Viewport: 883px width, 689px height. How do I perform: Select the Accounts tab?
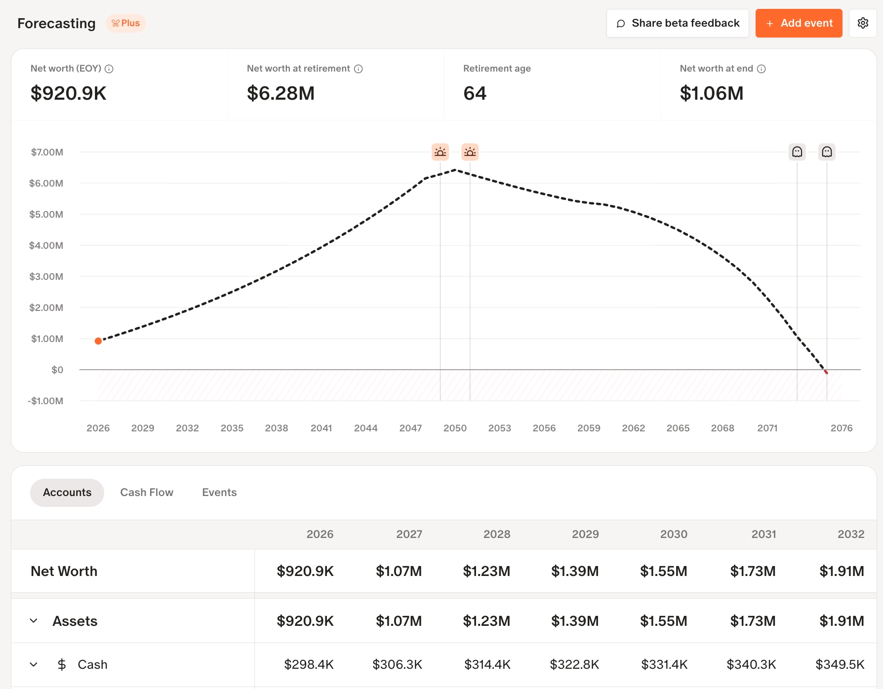coord(67,493)
